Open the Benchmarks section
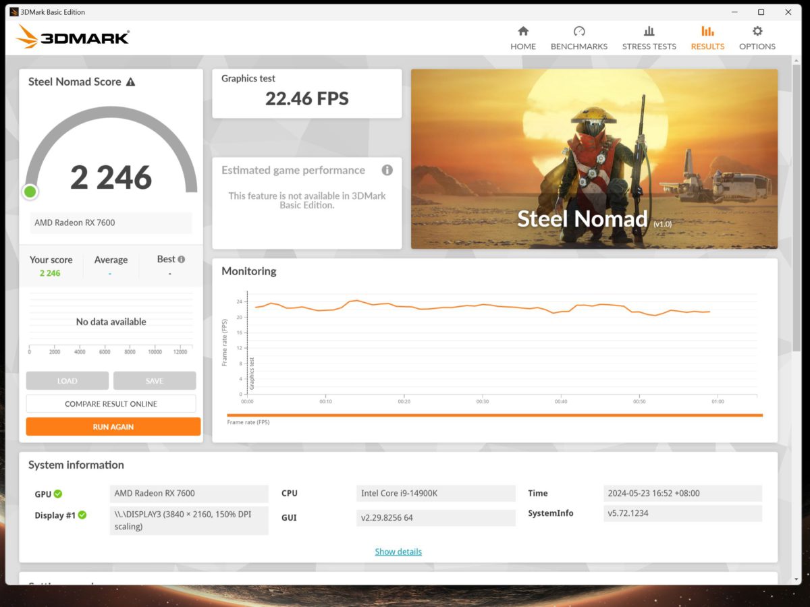Screen dimensions: 810x607 point(578,37)
